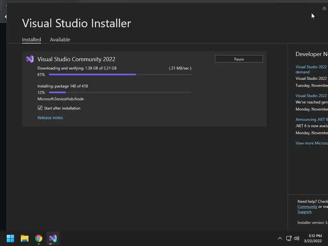
Task: Open View more Microsoft news link
Action: 311,143
